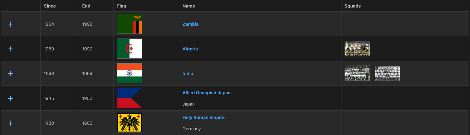The width and height of the screenshot is (470, 135).
Task: View the Algeria squad photo thumbnail
Action: [x=357, y=49]
